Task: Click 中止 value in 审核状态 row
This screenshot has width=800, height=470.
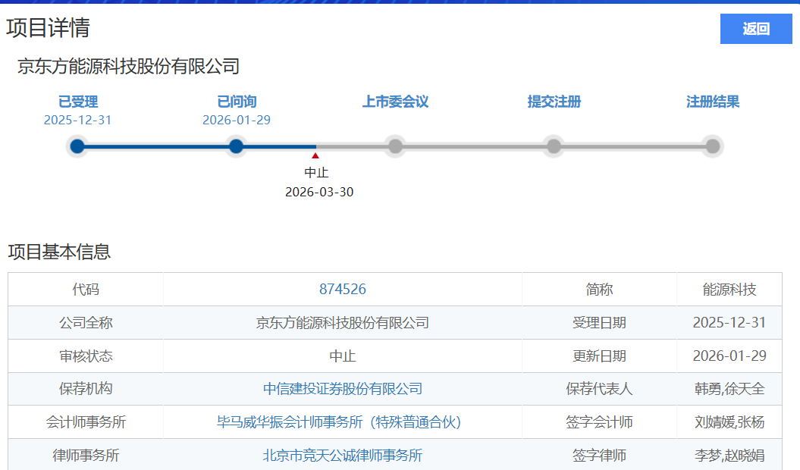Action: pyautogui.click(x=342, y=356)
